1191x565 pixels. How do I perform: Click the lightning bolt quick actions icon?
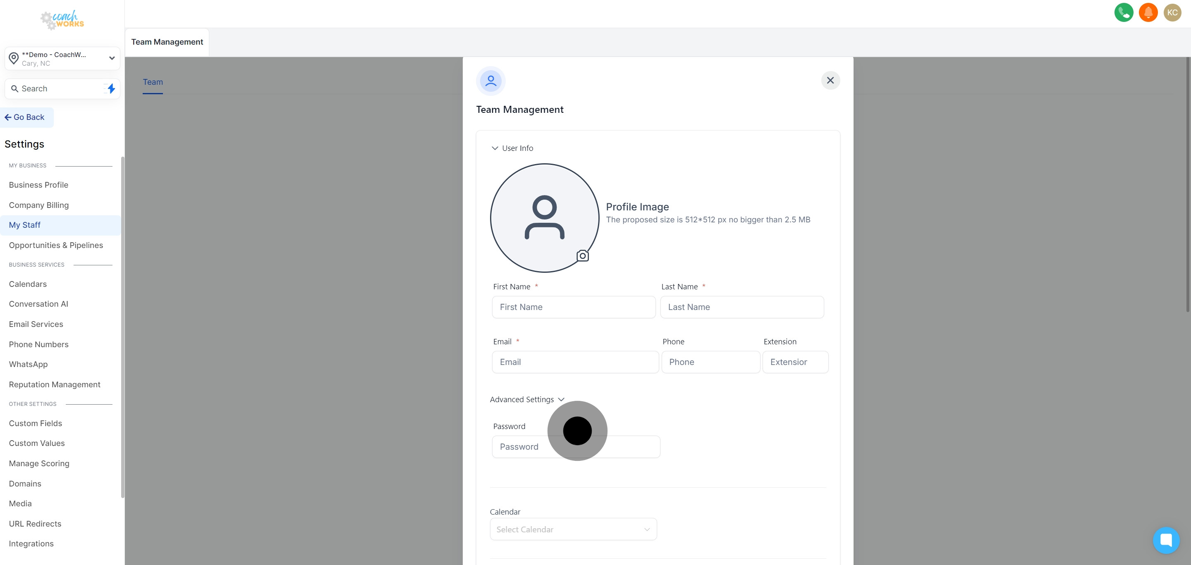(x=111, y=88)
